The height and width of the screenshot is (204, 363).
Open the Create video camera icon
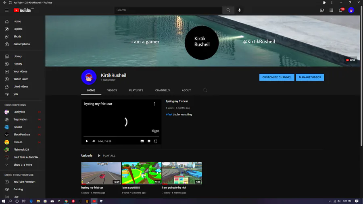[x=322, y=10]
